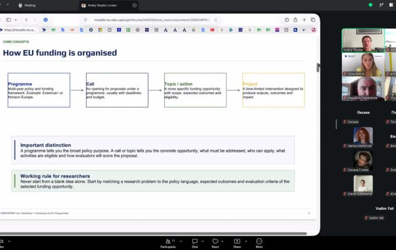
Task: Click the yellow Project box heading
Action: point(250,84)
